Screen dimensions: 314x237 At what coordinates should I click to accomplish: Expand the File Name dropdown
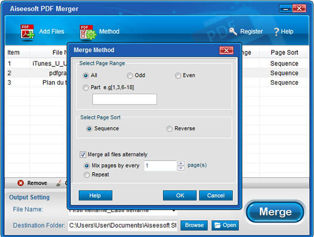[173, 210]
